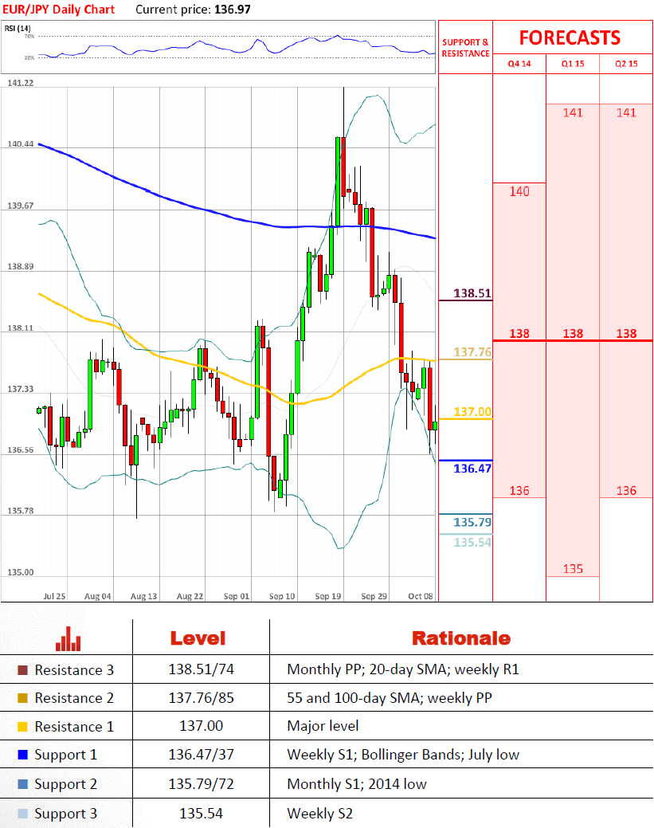Click the 135 forecast value in Q1 15
This screenshot has height=828, width=654.
[x=573, y=569]
